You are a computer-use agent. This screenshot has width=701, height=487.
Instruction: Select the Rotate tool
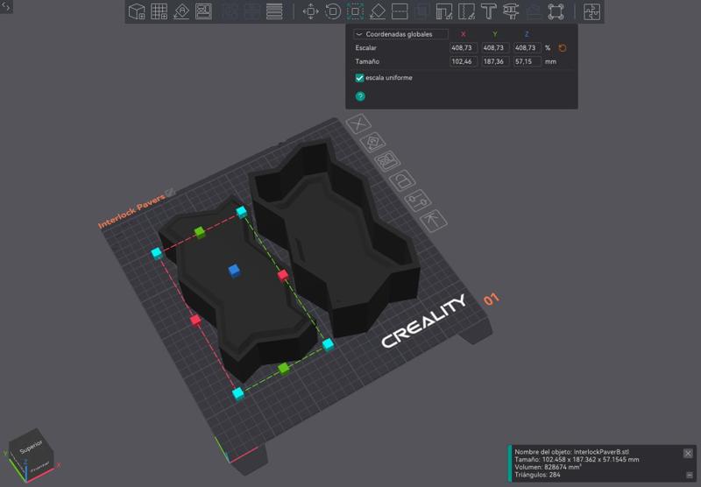pos(333,11)
